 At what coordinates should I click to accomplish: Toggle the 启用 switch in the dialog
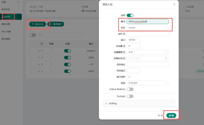coord(130,15)
